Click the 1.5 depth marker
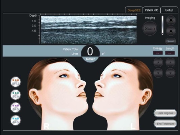Image resolution: width=180 pixels, height=135 pixels. click(x=34, y=21)
